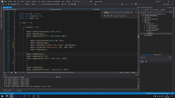This screenshot has height=98, width=175.
Task: Open Photoshop from the taskbar
Action: click(16, 96)
